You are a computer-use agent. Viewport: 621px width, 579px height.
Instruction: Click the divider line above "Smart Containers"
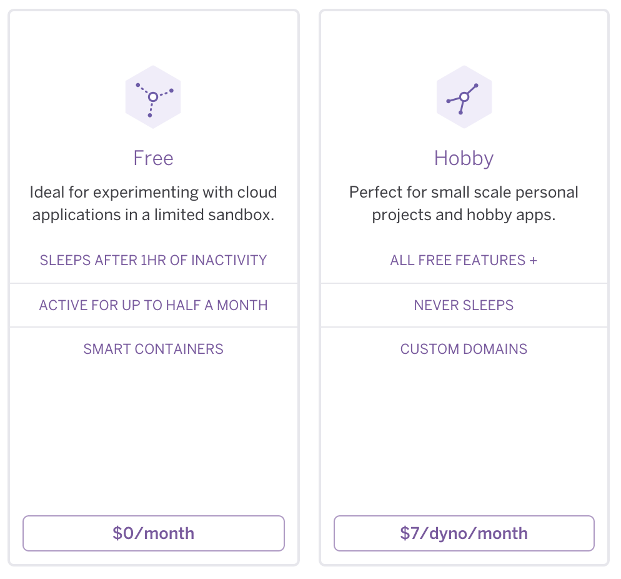[153, 327]
